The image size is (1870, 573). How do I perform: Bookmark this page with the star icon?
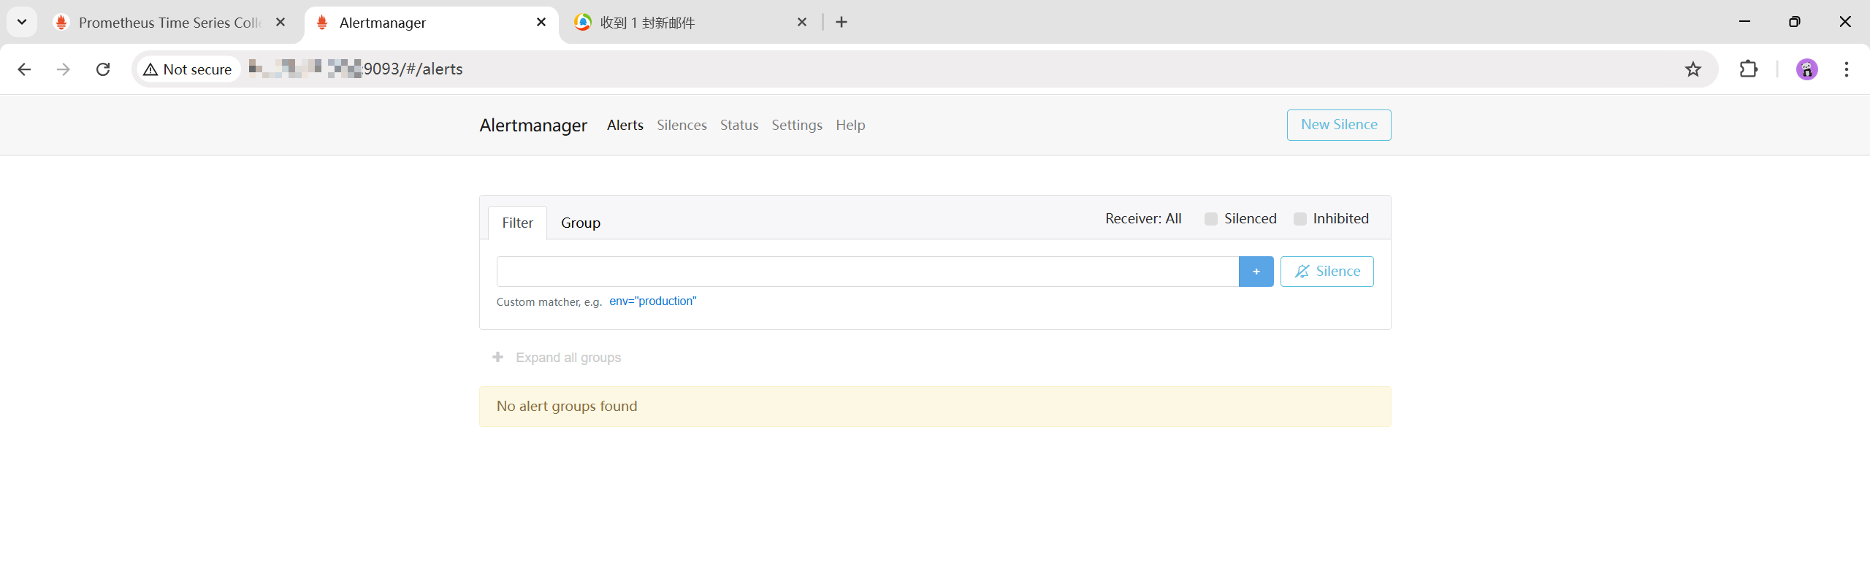pos(1693,69)
